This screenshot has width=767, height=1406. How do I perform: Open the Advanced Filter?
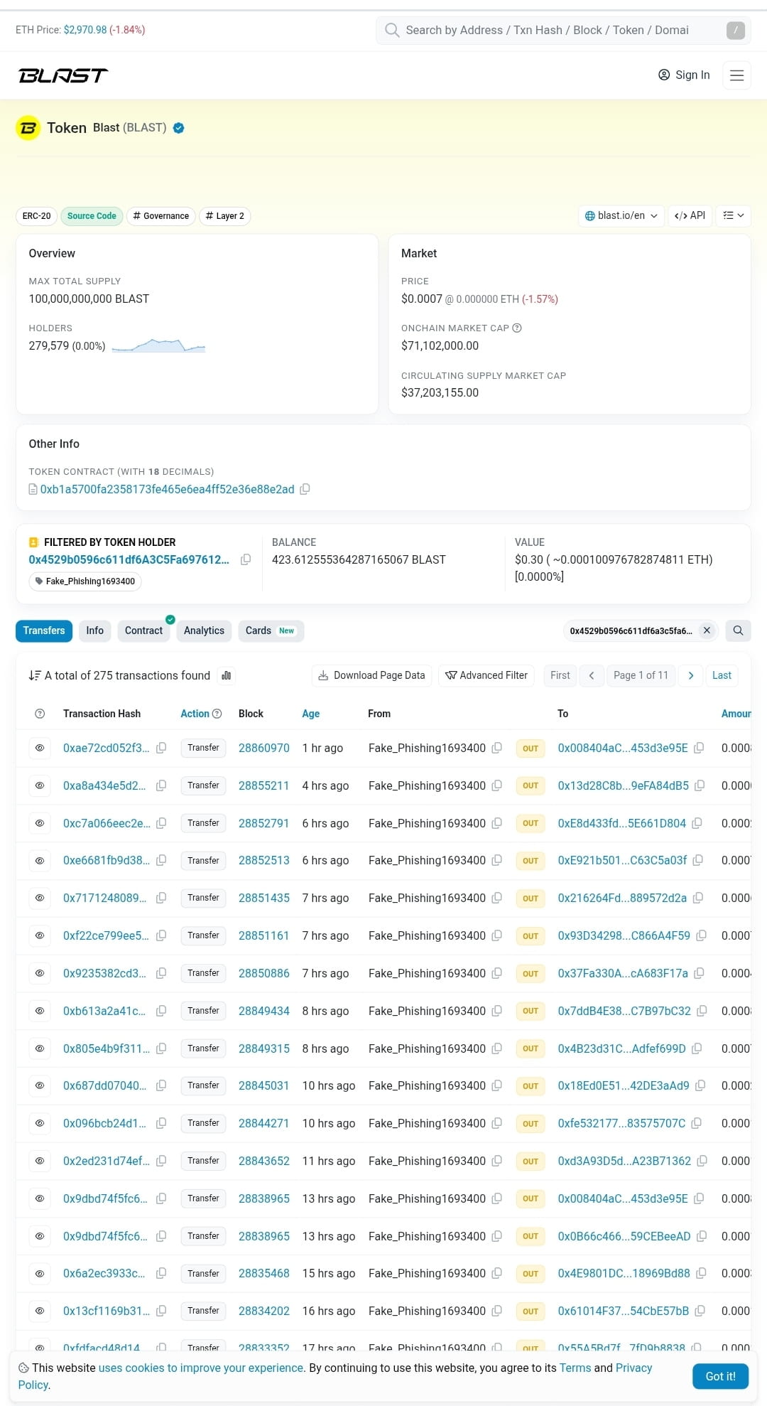click(486, 675)
